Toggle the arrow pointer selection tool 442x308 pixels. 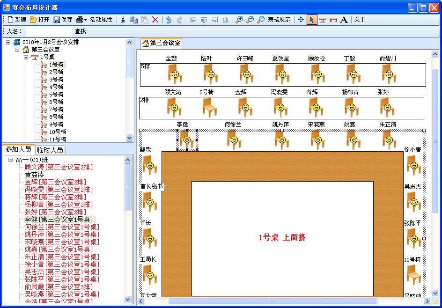coord(311,20)
